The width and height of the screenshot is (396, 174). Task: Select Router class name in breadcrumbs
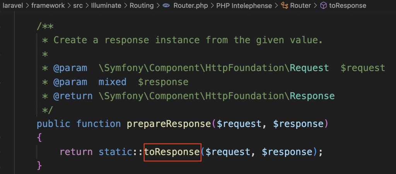click(x=301, y=5)
